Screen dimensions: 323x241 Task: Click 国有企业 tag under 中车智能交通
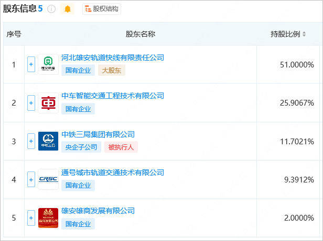(78, 109)
